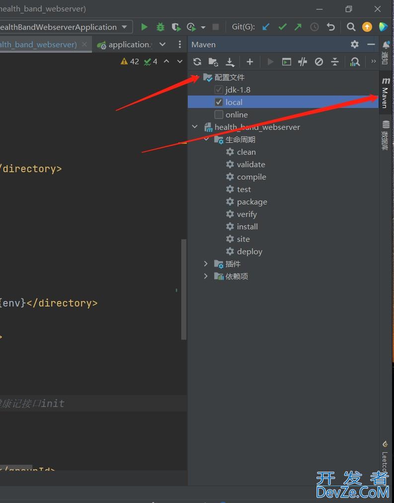
Task: Expand the 依赖项 dependencies node
Action: [x=206, y=276]
